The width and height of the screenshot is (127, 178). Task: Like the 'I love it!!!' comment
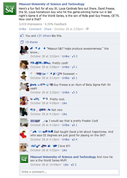pyautogui.click(x=64, y=150)
